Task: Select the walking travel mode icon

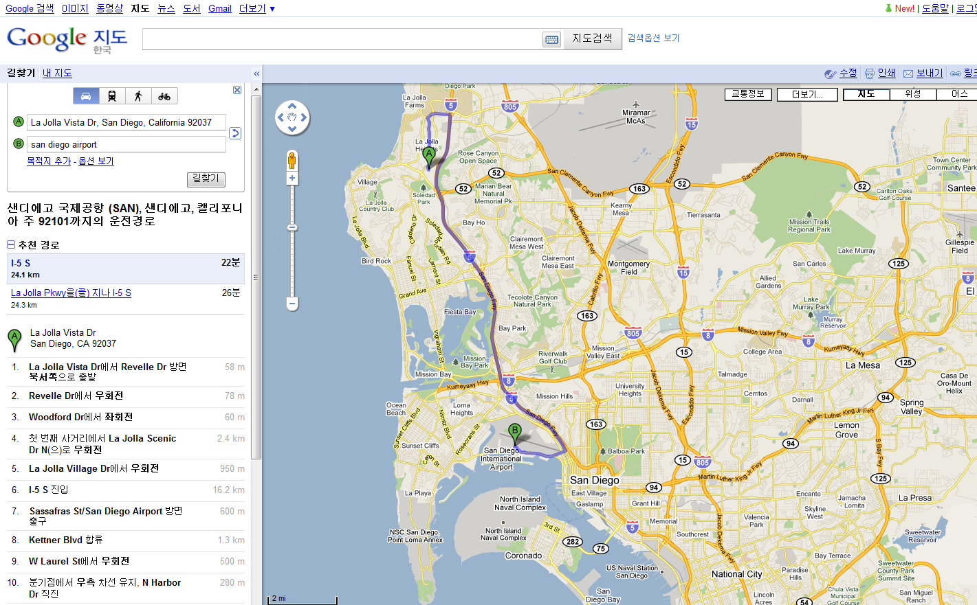Action: (138, 96)
